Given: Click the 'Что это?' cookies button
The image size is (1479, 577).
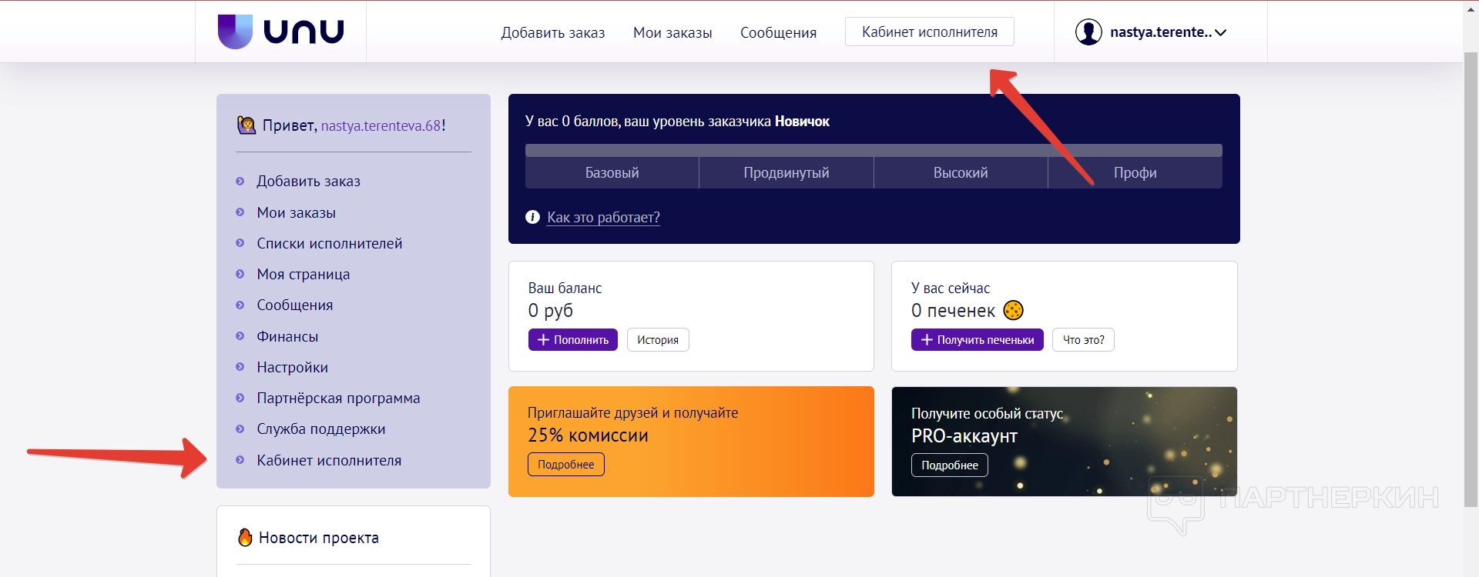Looking at the screenshot, I should tap(1083, 339).
